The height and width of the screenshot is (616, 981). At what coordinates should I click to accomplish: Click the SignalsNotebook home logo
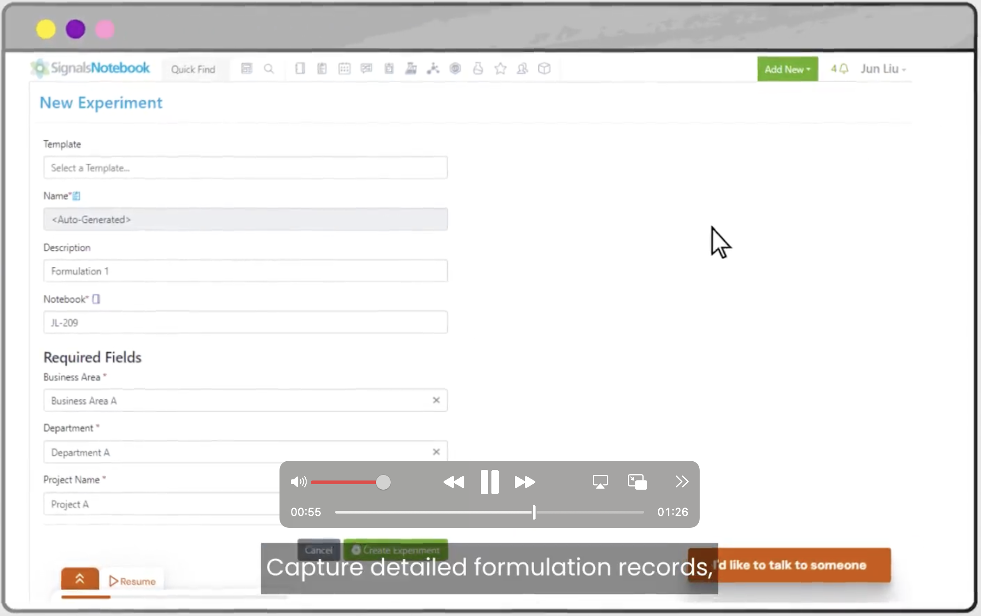91,68
